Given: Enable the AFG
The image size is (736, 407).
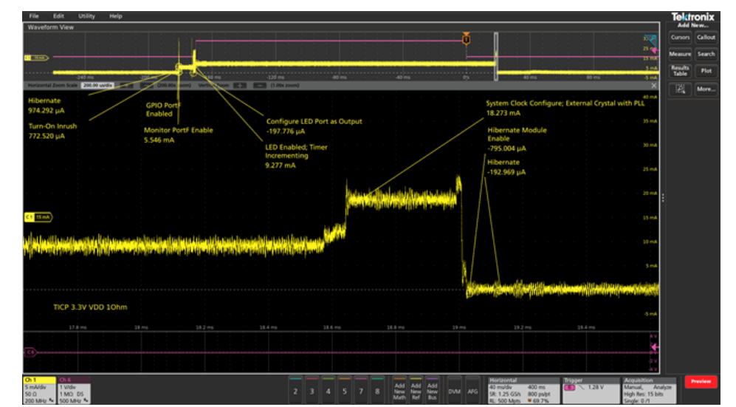Looking at the screenshot, I should pyautogui.click(x=472, y=391).
